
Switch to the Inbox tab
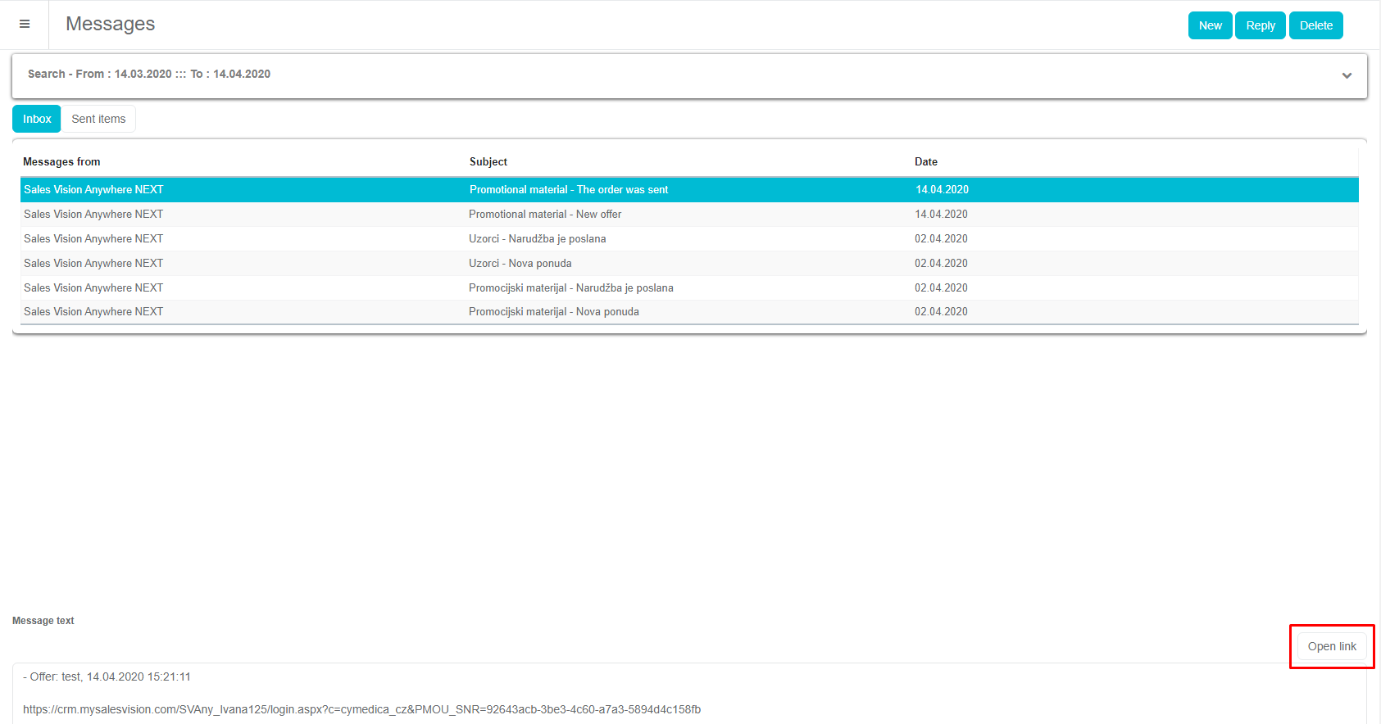[x=37, y=119]
